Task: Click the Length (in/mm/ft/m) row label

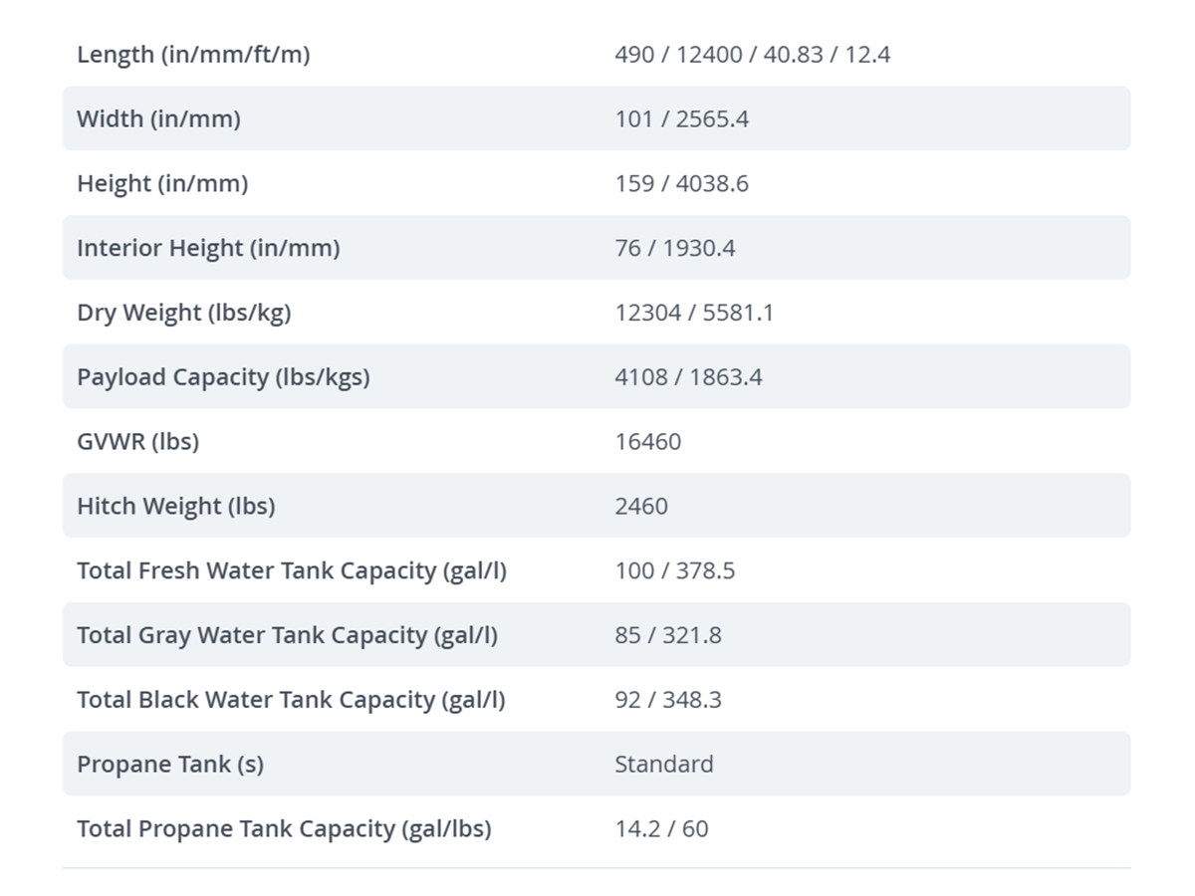Action: pyautogui.click(x=193, y=55)
